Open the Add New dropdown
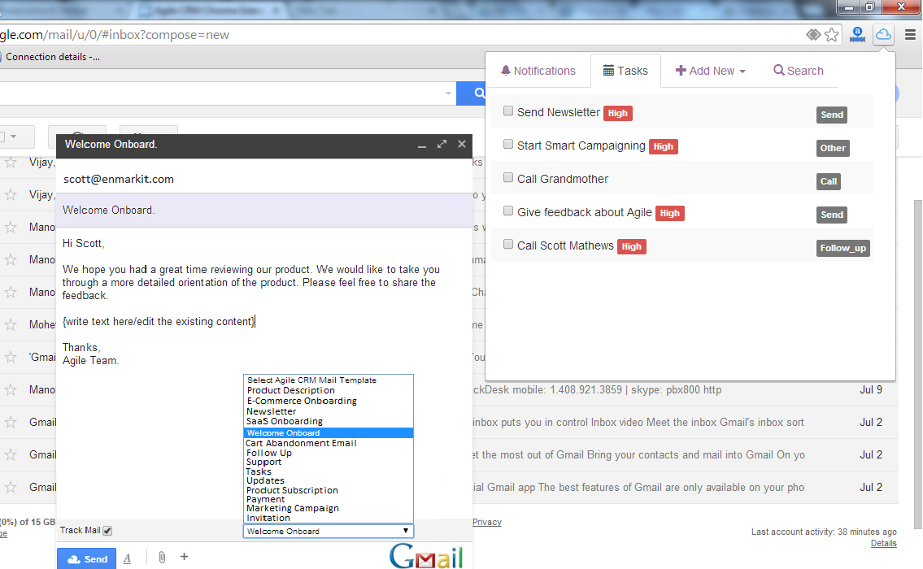Image resolution: width=923 pixels, height=569 pixels. pyautogui.click(x=711, y=71)
